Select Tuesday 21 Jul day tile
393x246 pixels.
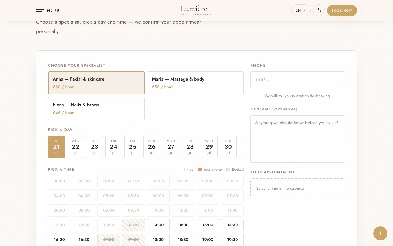56,147
